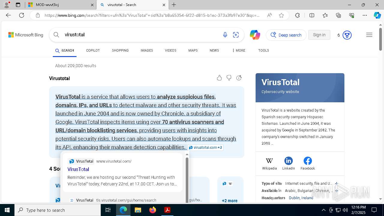Open the virustotal.com +3 source chip
Viewport: 384px width, 216px height.
click(x=205, y=147)
